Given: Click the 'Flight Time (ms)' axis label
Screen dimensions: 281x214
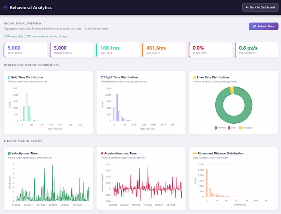Looking at the screenshot, I should [x=148, y=129].
